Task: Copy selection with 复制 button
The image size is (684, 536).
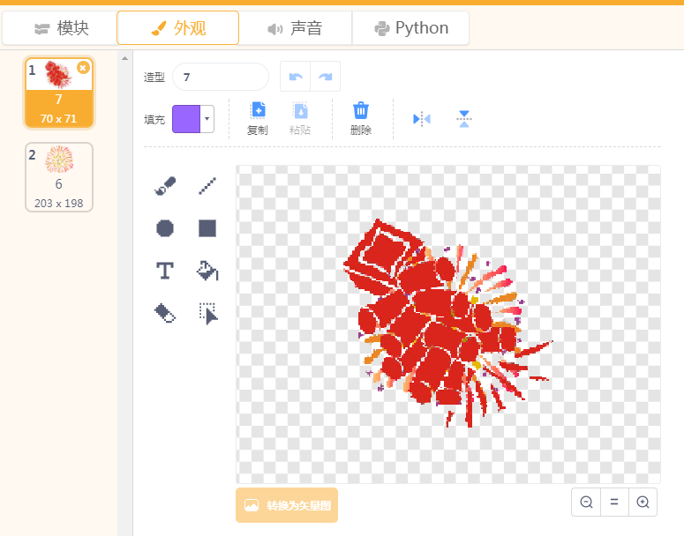Action: [258, 118]
